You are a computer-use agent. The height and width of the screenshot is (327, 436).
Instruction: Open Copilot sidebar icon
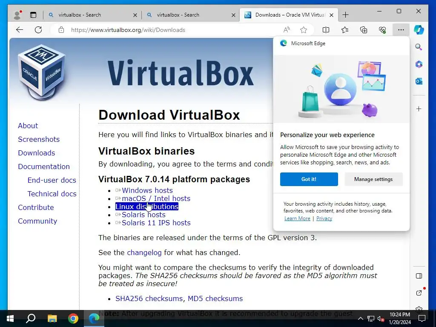419,29
